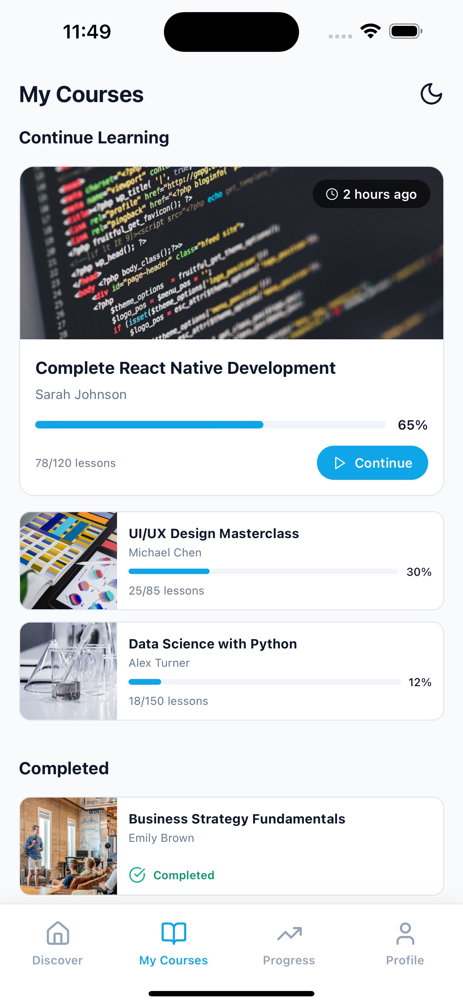Tap the Profile person icon

click(x=405, y=934)
